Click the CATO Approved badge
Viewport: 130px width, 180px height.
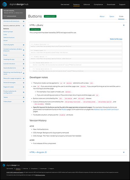point(35,29)
